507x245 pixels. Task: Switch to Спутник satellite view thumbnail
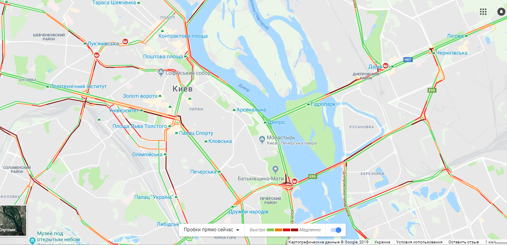[13, 220]
